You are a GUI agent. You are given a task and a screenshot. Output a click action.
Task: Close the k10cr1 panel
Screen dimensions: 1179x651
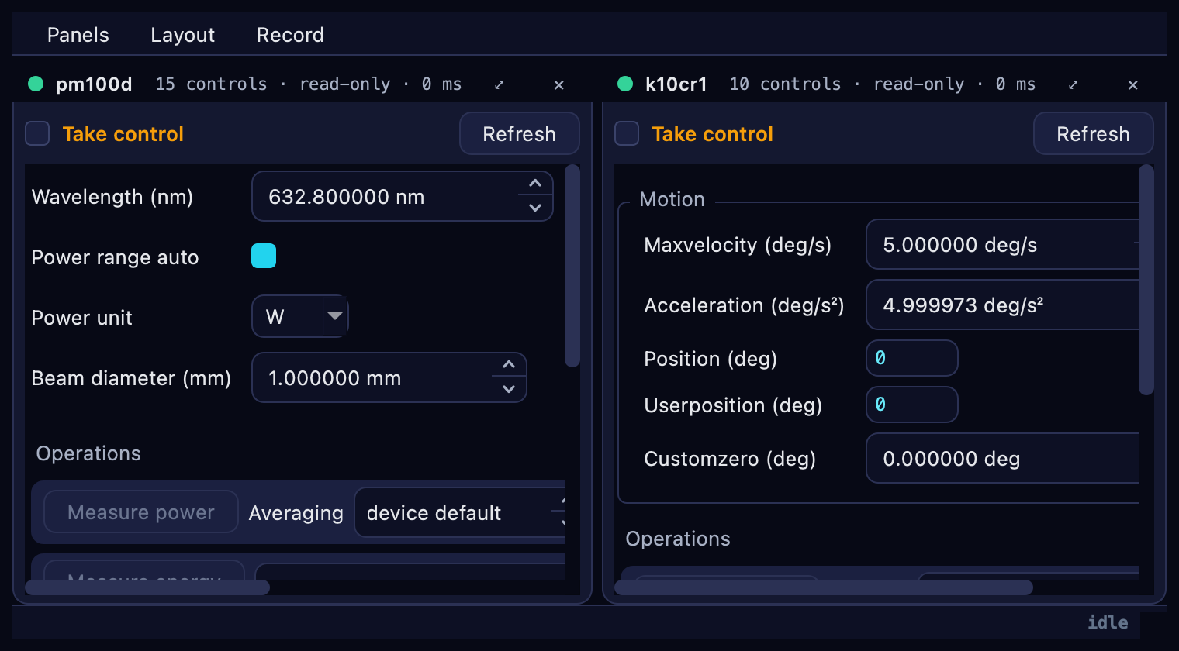tap(1132, 84)
